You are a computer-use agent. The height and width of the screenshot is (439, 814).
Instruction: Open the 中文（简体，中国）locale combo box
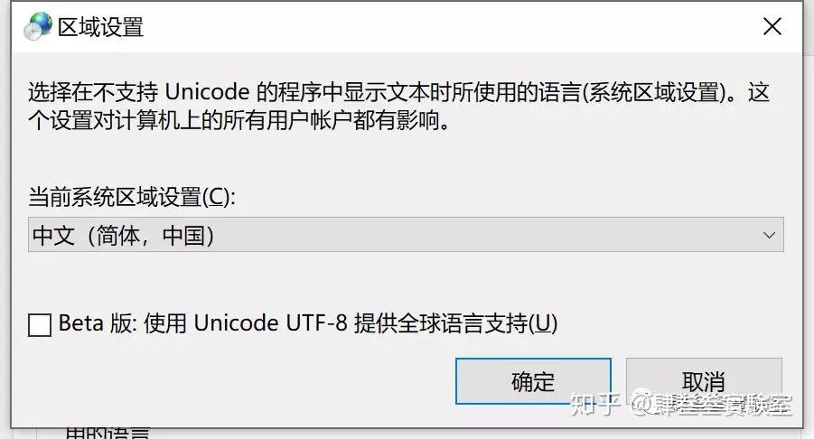406,235
